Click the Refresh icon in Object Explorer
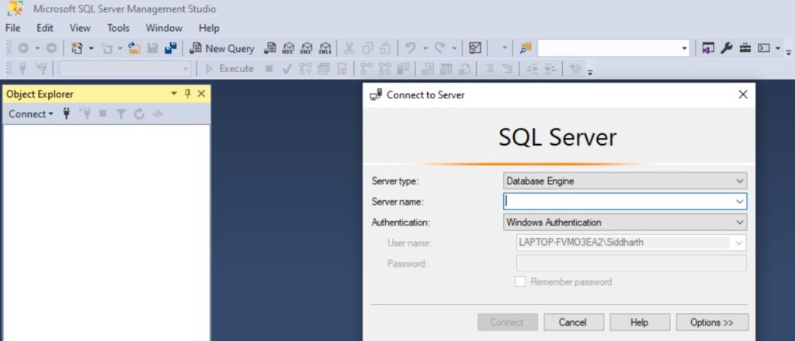Screen dimensions: 795x341 click(x=140, y=114)
